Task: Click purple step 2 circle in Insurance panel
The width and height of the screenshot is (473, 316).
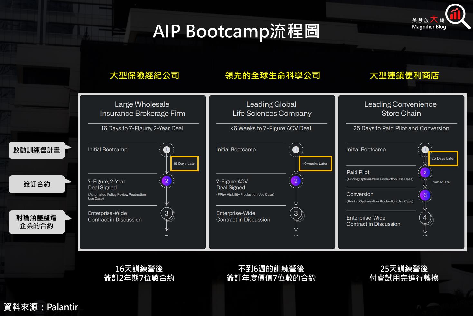Action: 166,181
